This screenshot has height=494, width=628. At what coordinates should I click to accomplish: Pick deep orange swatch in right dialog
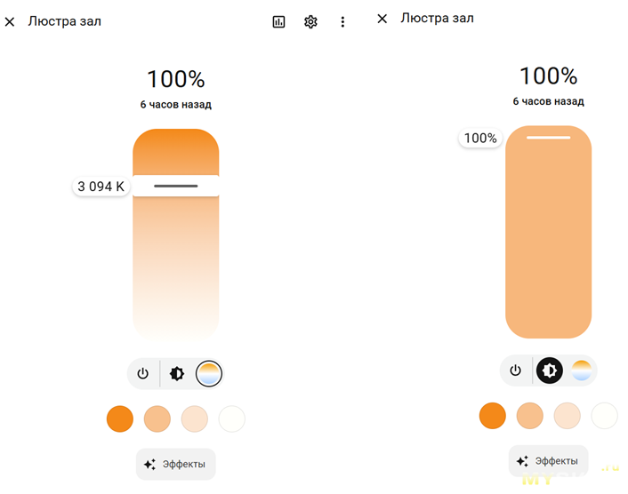tap(492, 416)
